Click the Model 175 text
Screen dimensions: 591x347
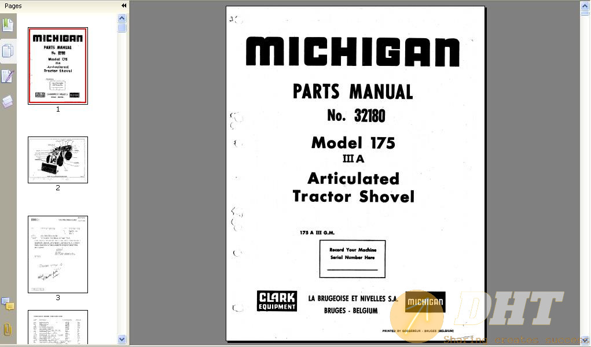[353, 143]
